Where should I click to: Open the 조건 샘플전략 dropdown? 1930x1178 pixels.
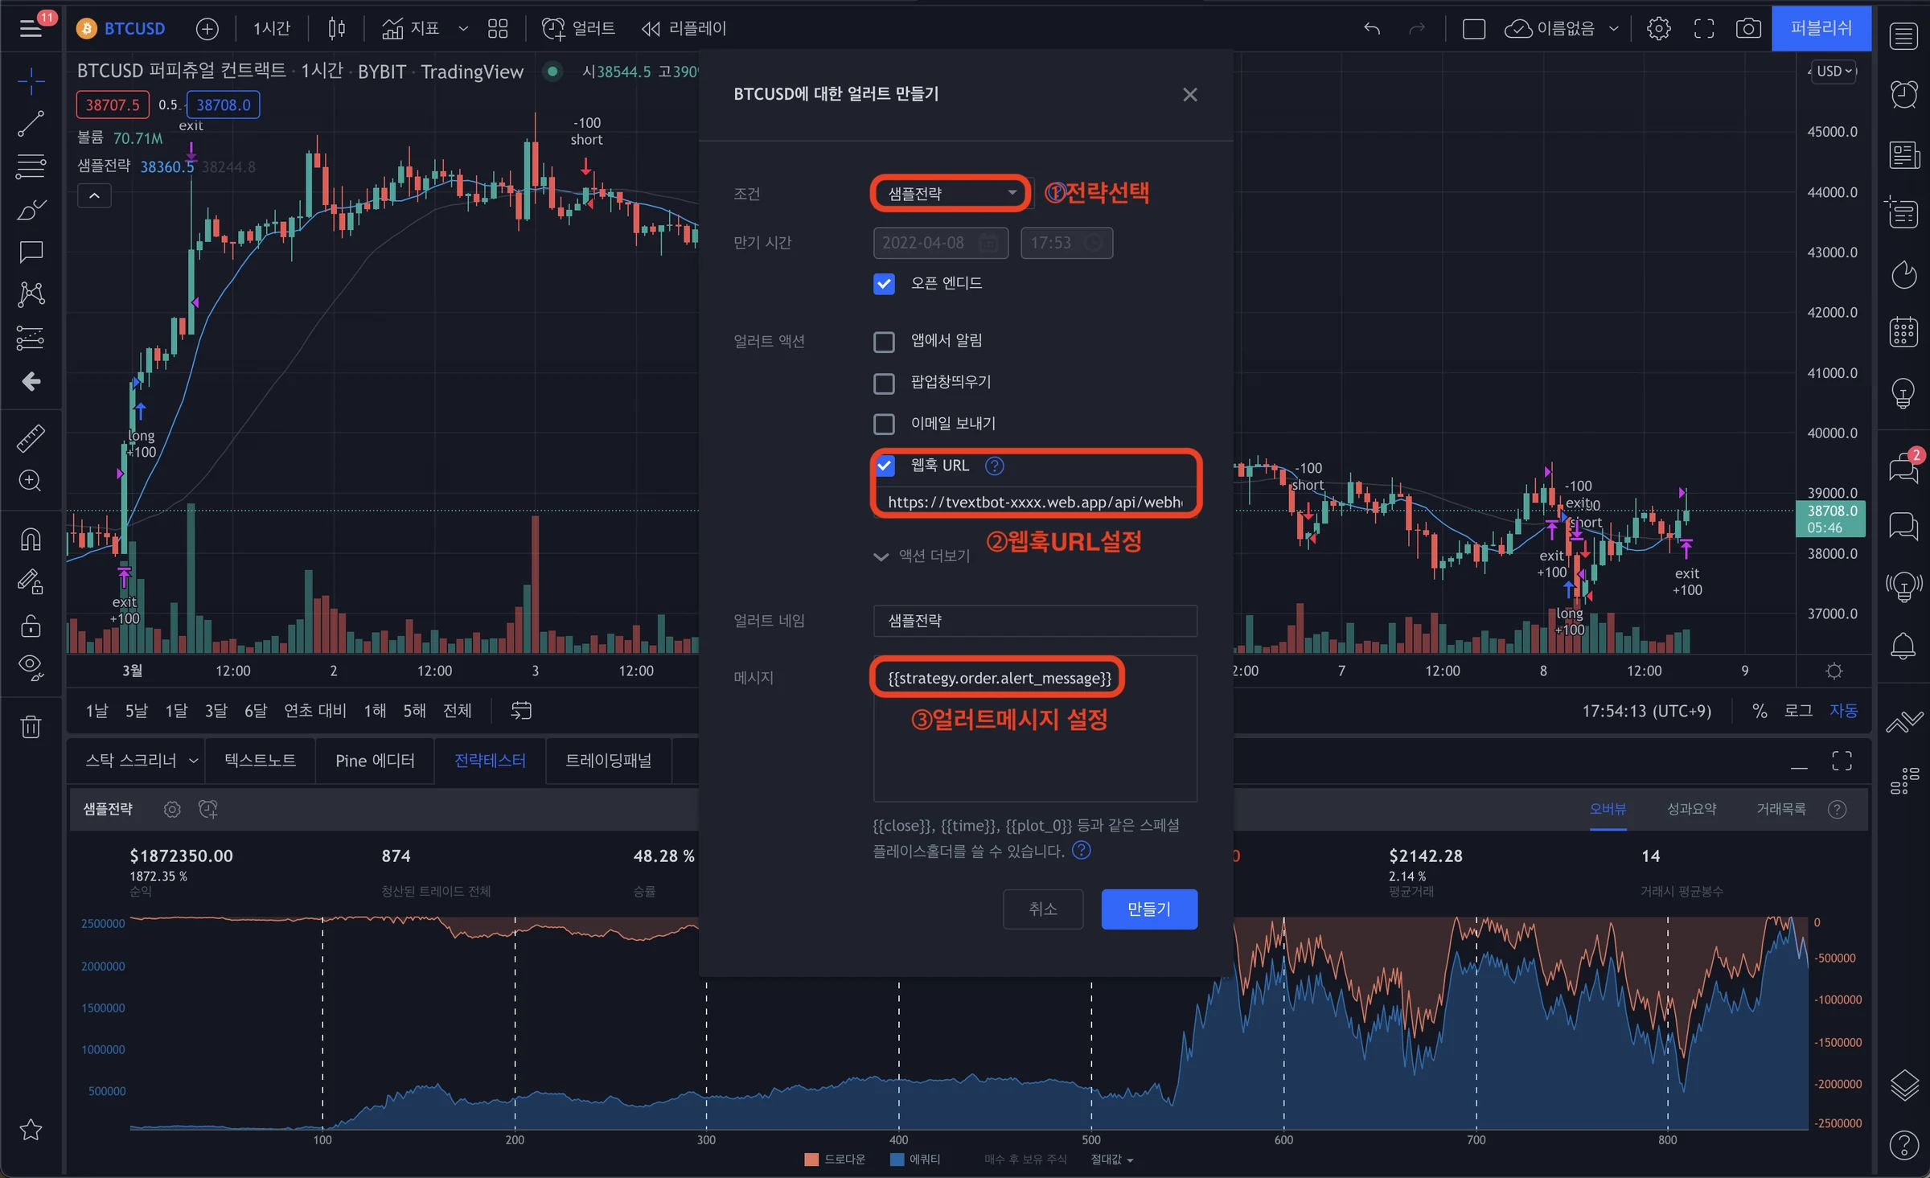click(x=951, y=194)
